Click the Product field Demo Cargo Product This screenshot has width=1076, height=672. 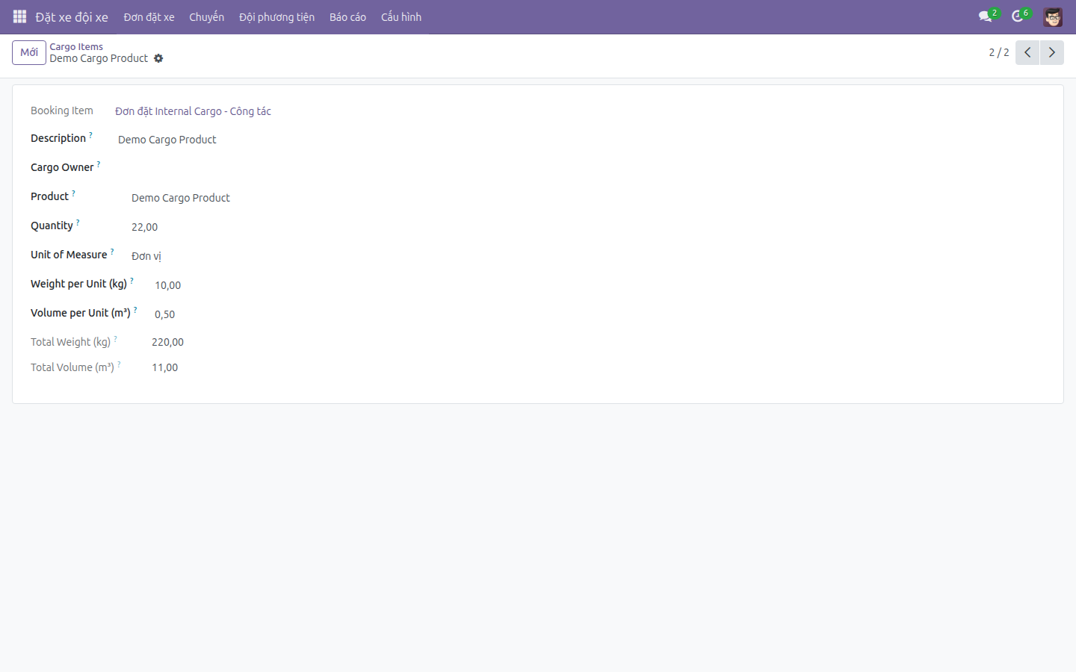pos(181,198)
